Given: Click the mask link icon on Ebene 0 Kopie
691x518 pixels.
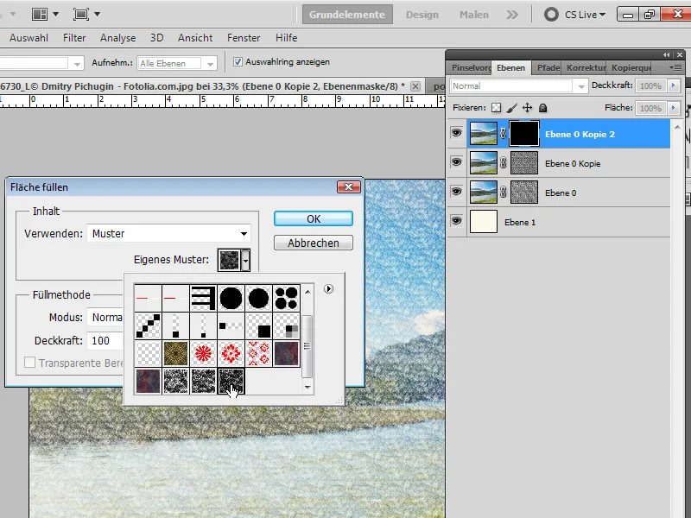Looking at the screenshot, I should pyautogui.click(x=503, y=163).
